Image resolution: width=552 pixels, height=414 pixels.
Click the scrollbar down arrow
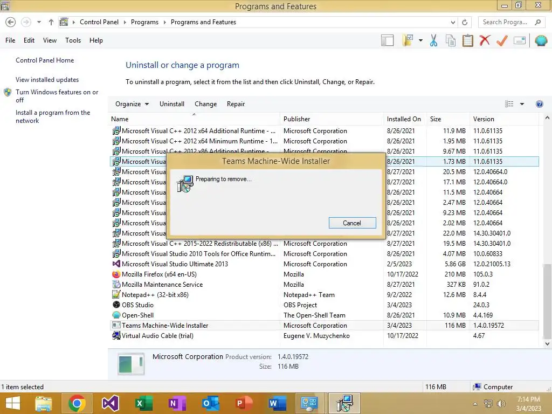coord(547,344)
